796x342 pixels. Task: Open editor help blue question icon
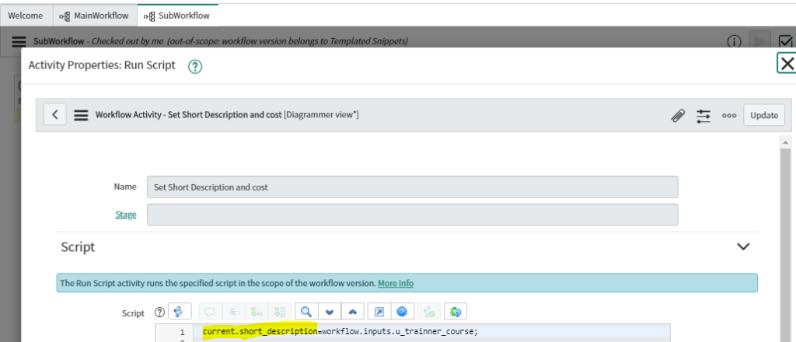(402, 311)
